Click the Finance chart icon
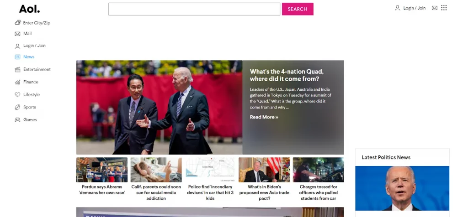The width and height of the screenshot is (468, 217). 17,82
